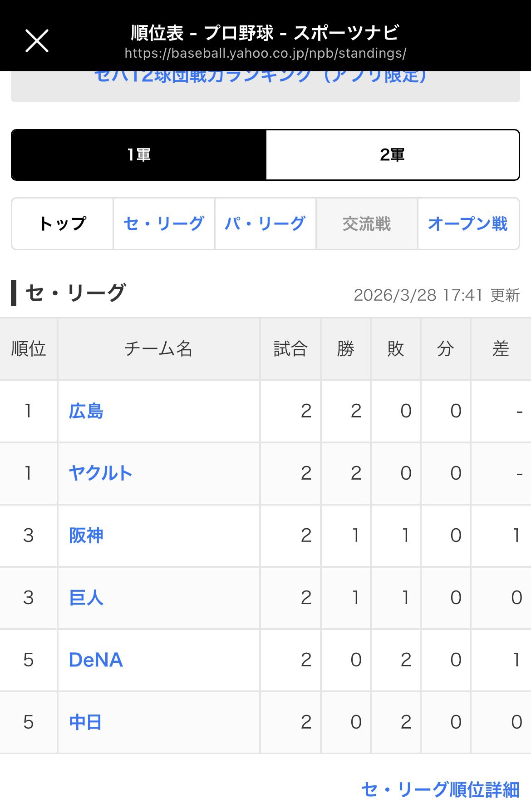Open the 阪神 team link
The height and width of the screenshot is (809, 531).
(86, 536)
